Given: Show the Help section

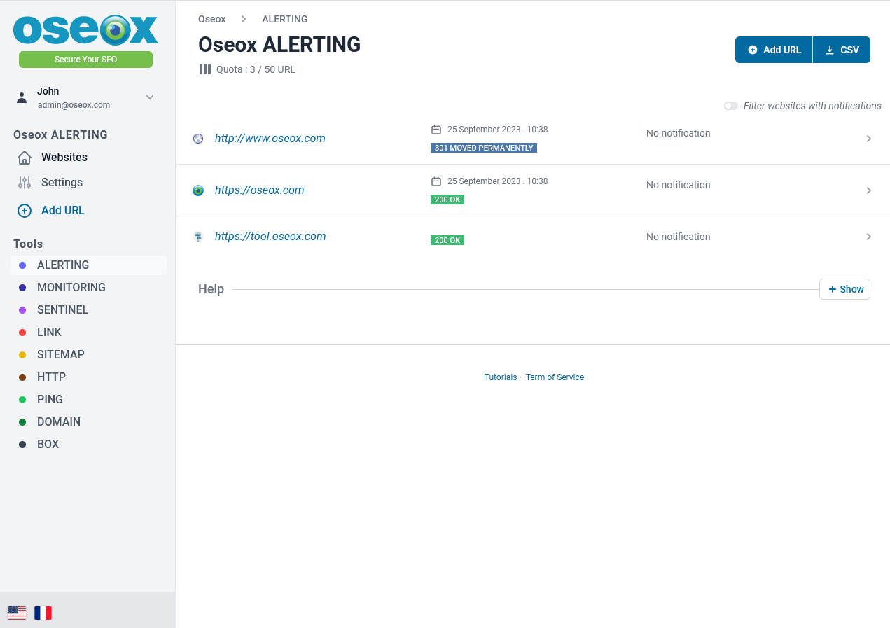Looking at the screenshot, I should point(845,289).
